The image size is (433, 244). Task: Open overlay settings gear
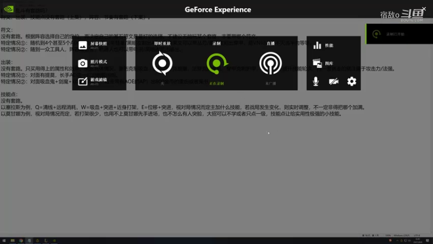pos(351,81)
